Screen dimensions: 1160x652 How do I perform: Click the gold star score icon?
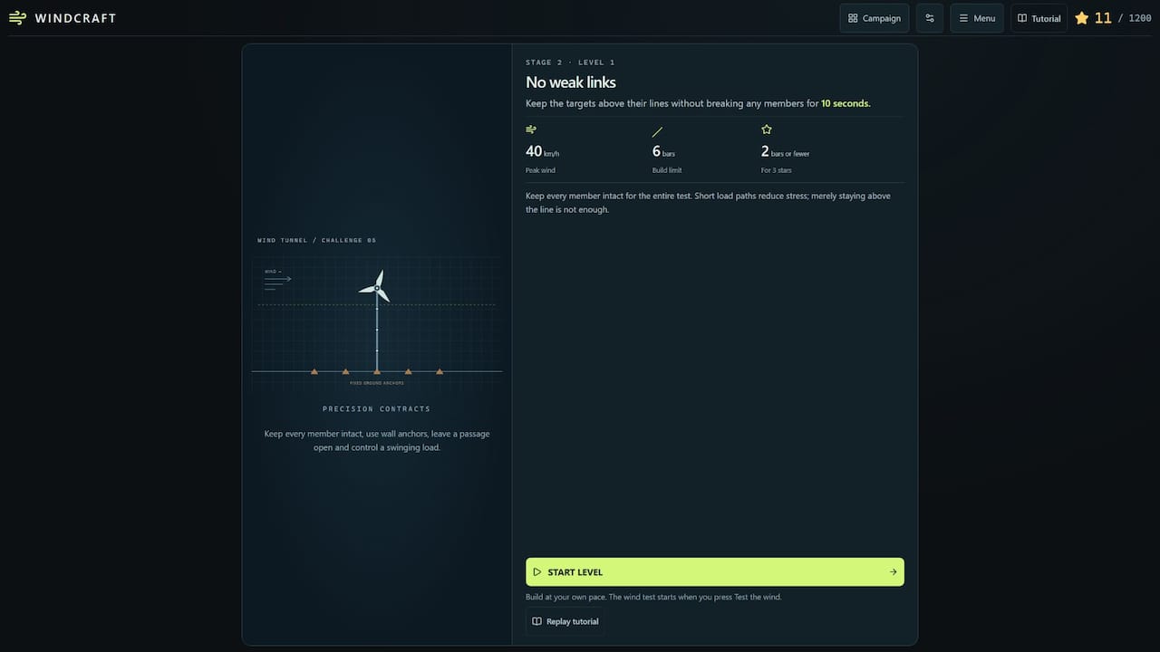[1081, 18]
